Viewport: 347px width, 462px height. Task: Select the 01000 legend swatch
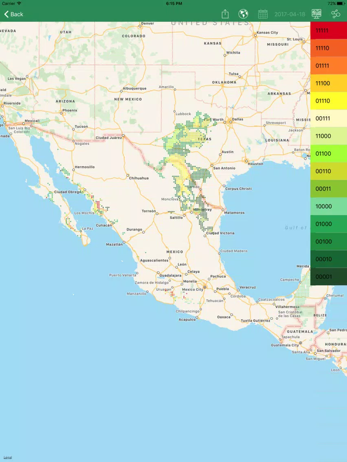point(329,224)
